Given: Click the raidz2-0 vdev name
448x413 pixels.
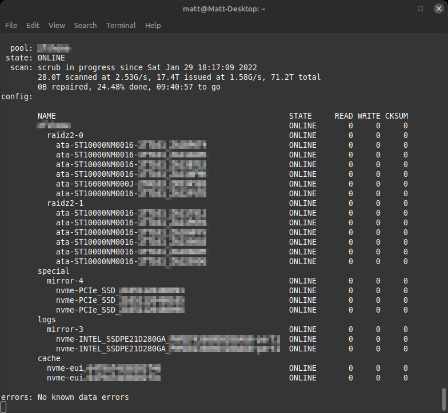Looking at the screenshot, I should click(x=65, y=135).
